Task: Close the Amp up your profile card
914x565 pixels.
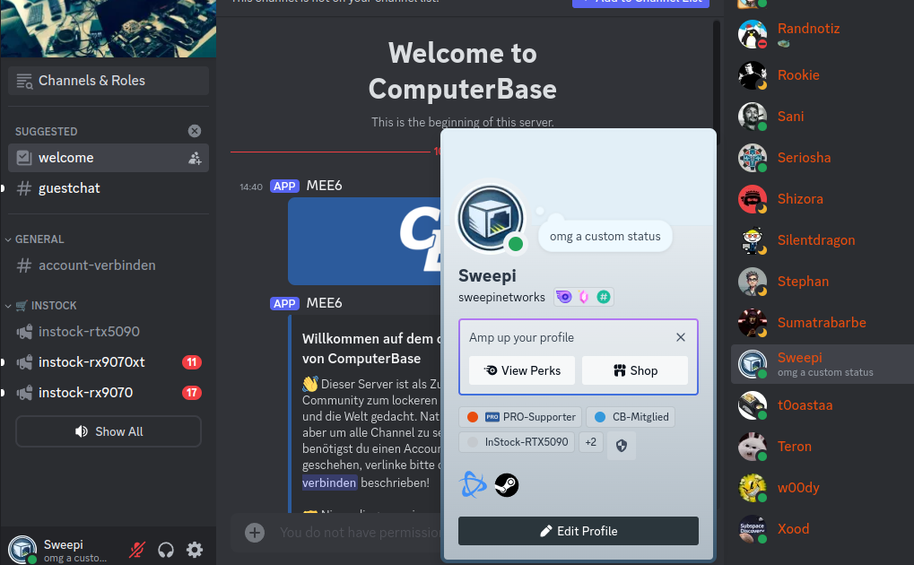Action: 680,337
